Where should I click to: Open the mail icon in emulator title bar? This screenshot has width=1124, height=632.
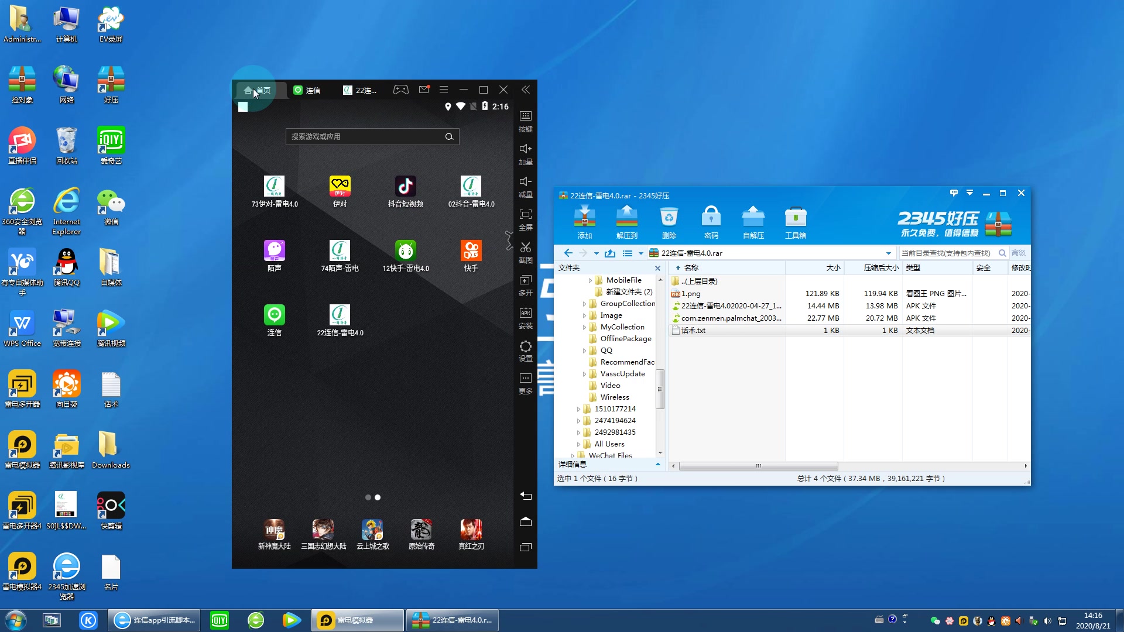424,90
